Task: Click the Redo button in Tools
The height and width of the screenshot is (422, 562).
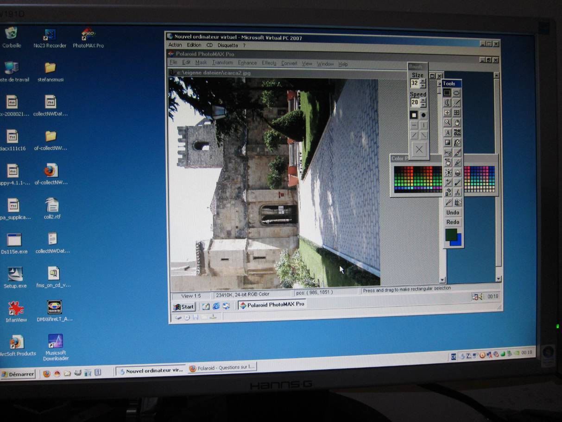Action: point(453,222)
